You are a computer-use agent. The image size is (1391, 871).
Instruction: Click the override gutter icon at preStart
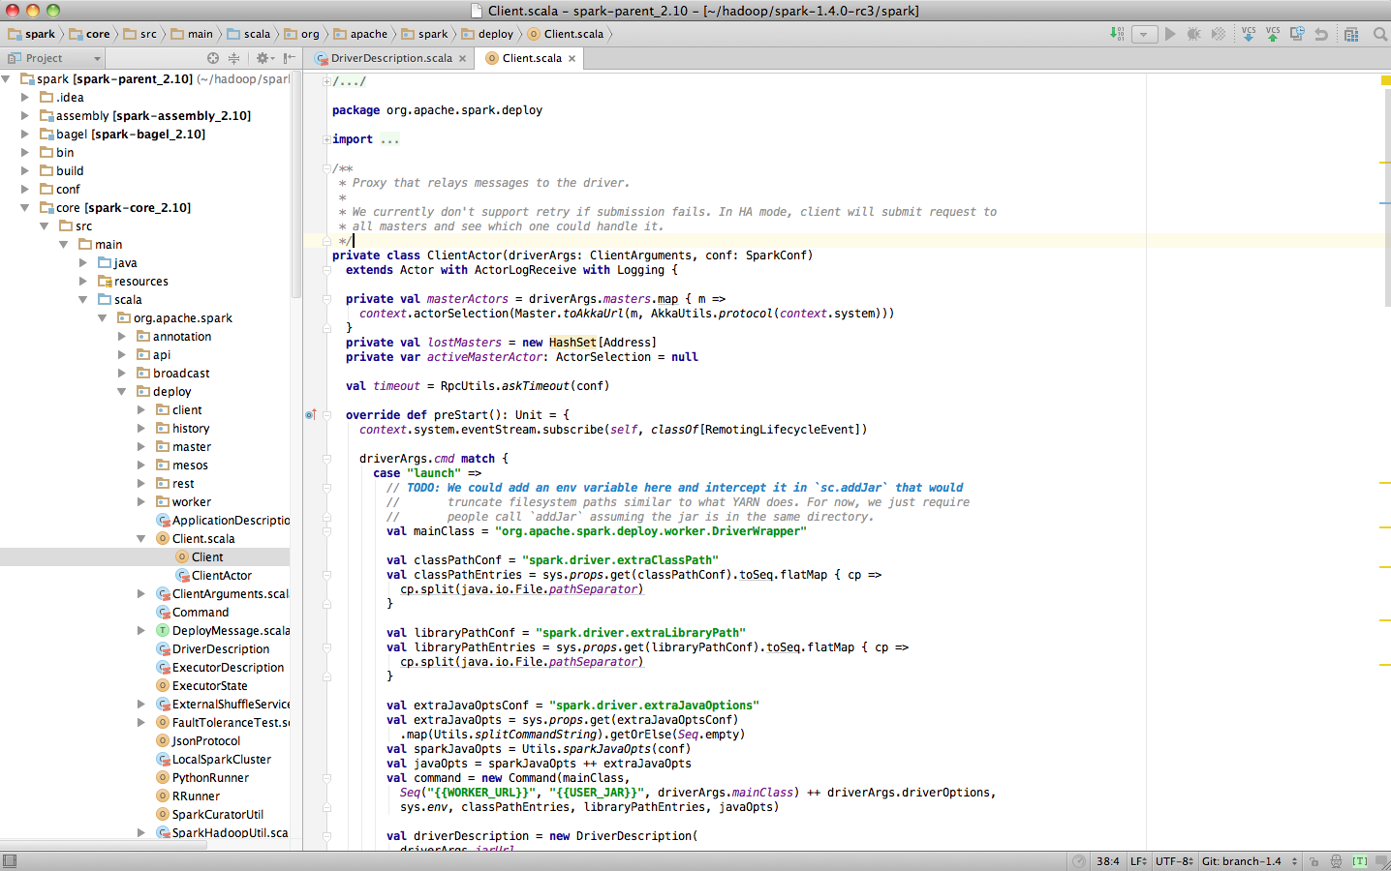click(311, 415)
